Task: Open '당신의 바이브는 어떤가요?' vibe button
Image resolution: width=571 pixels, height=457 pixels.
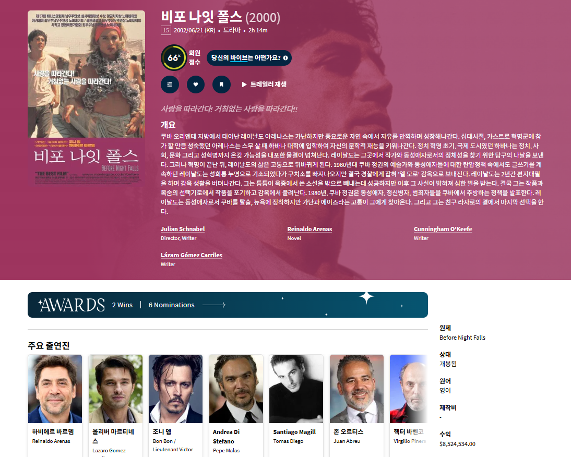Action: [x=249, y=58]
